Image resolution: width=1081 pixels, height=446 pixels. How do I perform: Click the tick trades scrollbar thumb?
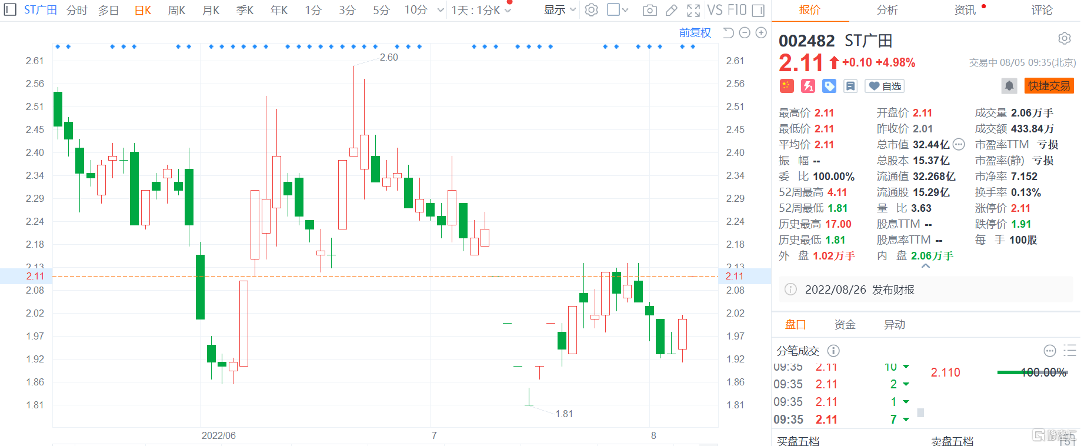920,413
